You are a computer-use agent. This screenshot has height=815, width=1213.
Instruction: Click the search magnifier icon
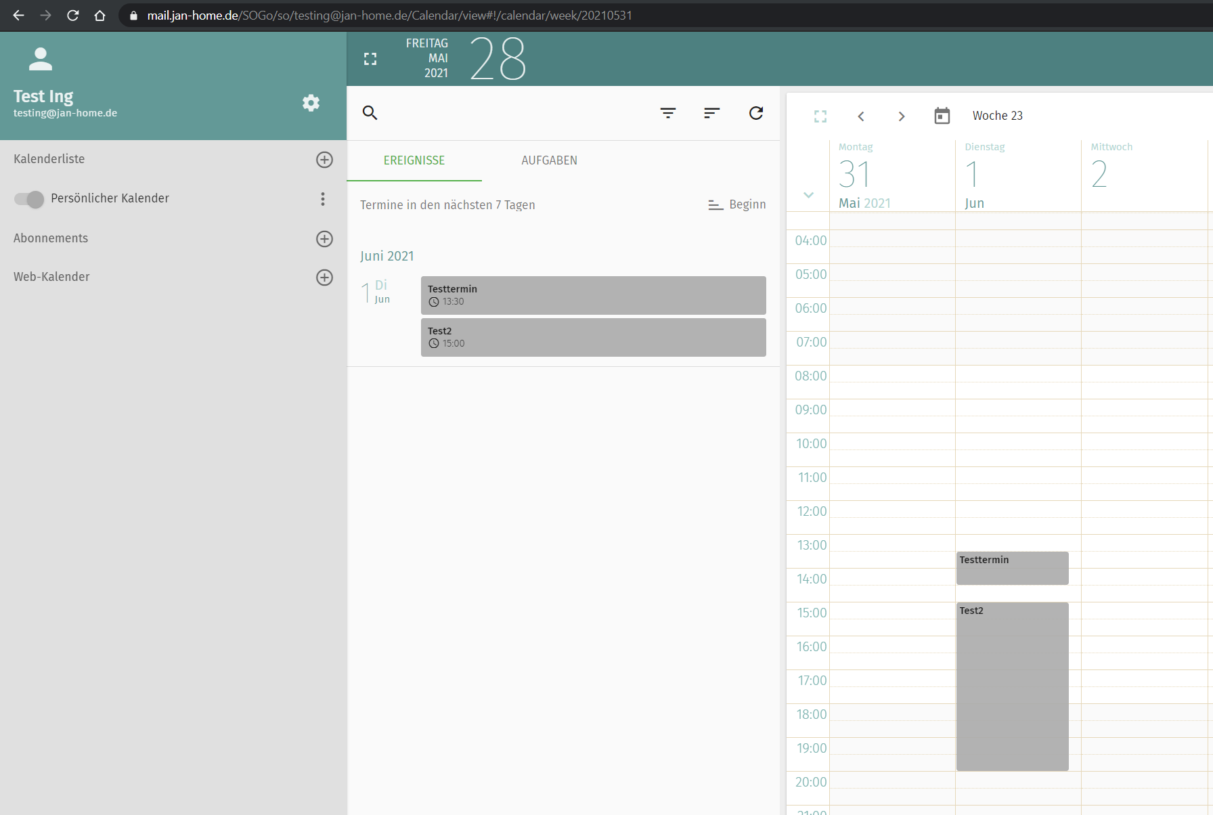[370, 113]
